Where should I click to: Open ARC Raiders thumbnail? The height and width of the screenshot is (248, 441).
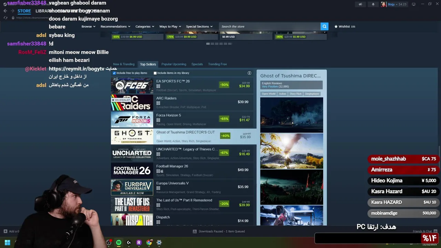(132, 102)
